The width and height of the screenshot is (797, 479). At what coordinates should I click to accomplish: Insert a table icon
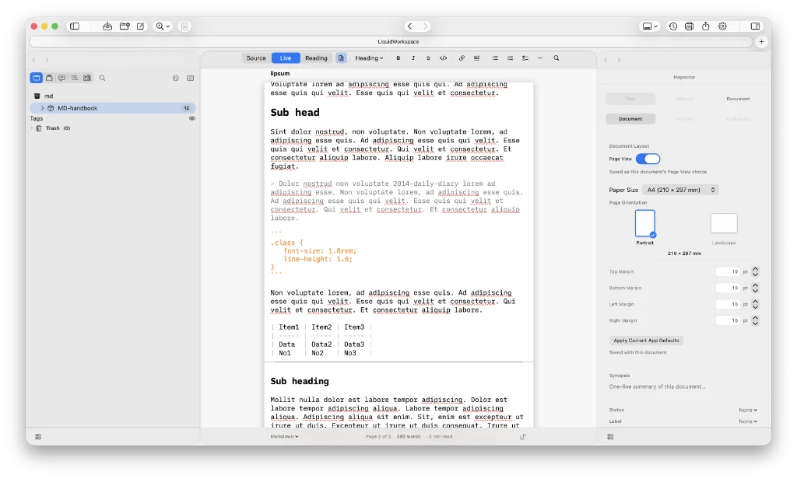477,58
